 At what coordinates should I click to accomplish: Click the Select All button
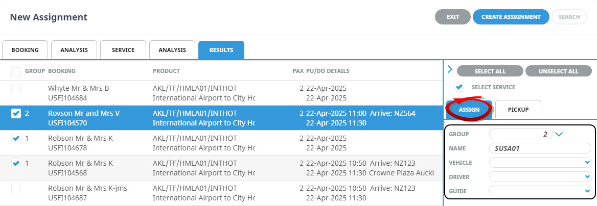(490, 71)
